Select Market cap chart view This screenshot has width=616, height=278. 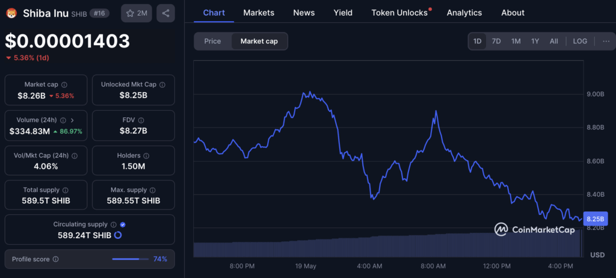coord(259,42)
